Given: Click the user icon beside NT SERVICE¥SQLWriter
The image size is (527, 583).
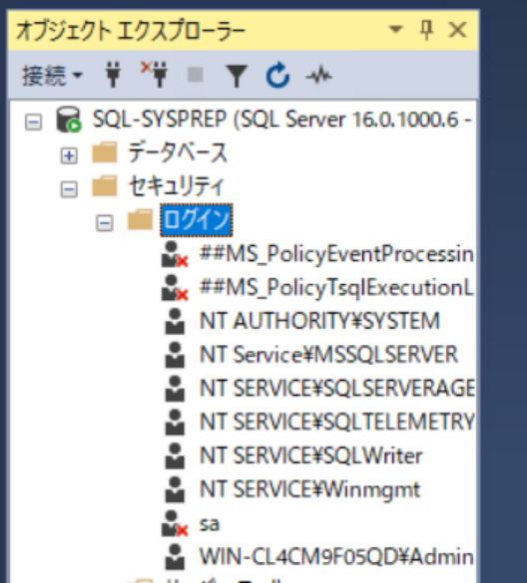Looking at the screenshot, I should 175,455.
